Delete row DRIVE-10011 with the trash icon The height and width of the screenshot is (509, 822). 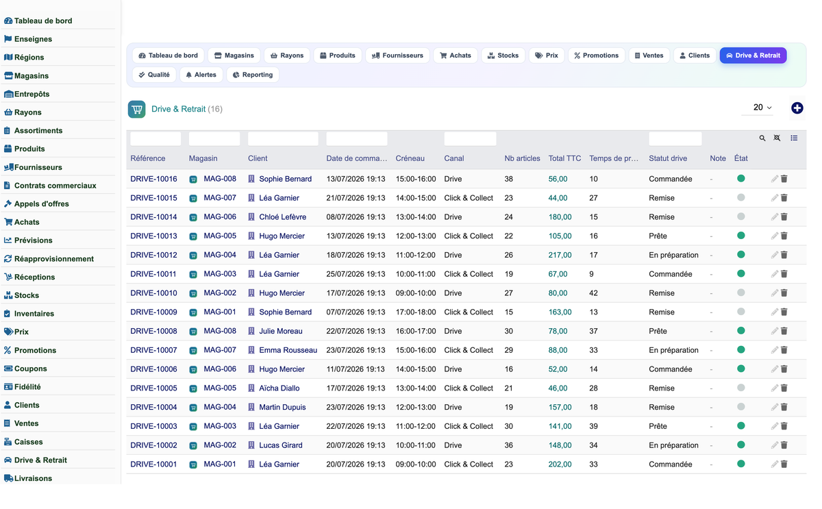784,274
